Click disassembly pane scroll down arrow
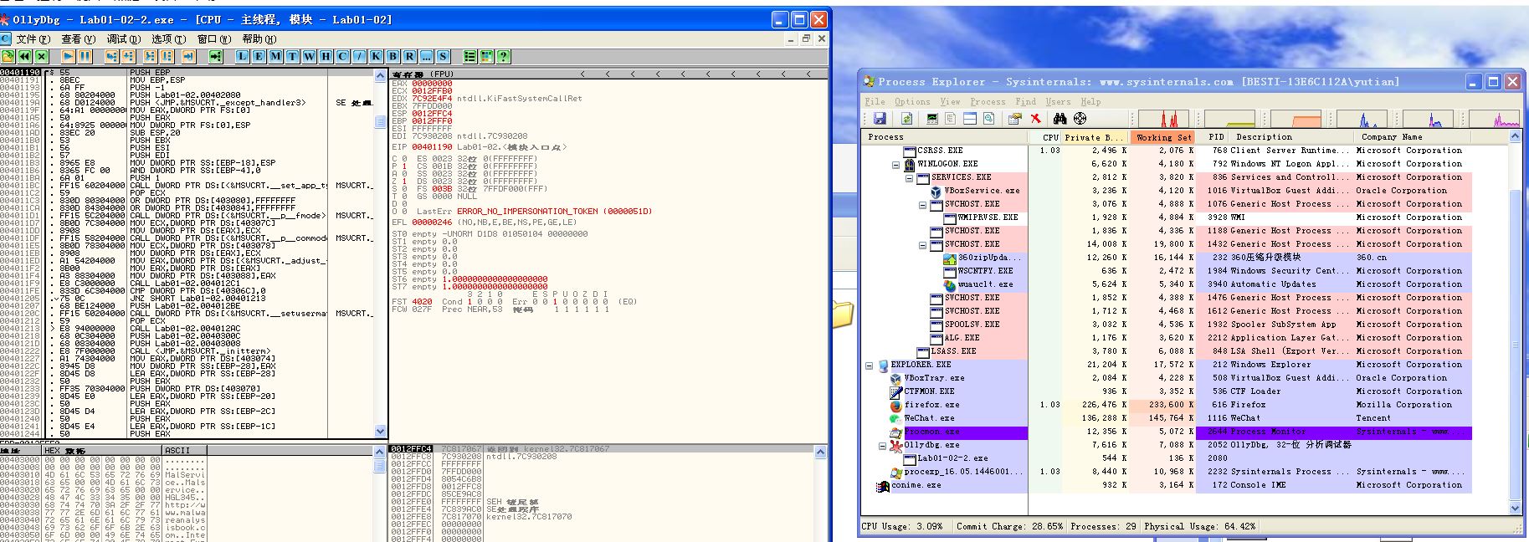Viewport: 1529px width, 542px height. (x=381, y=432)
